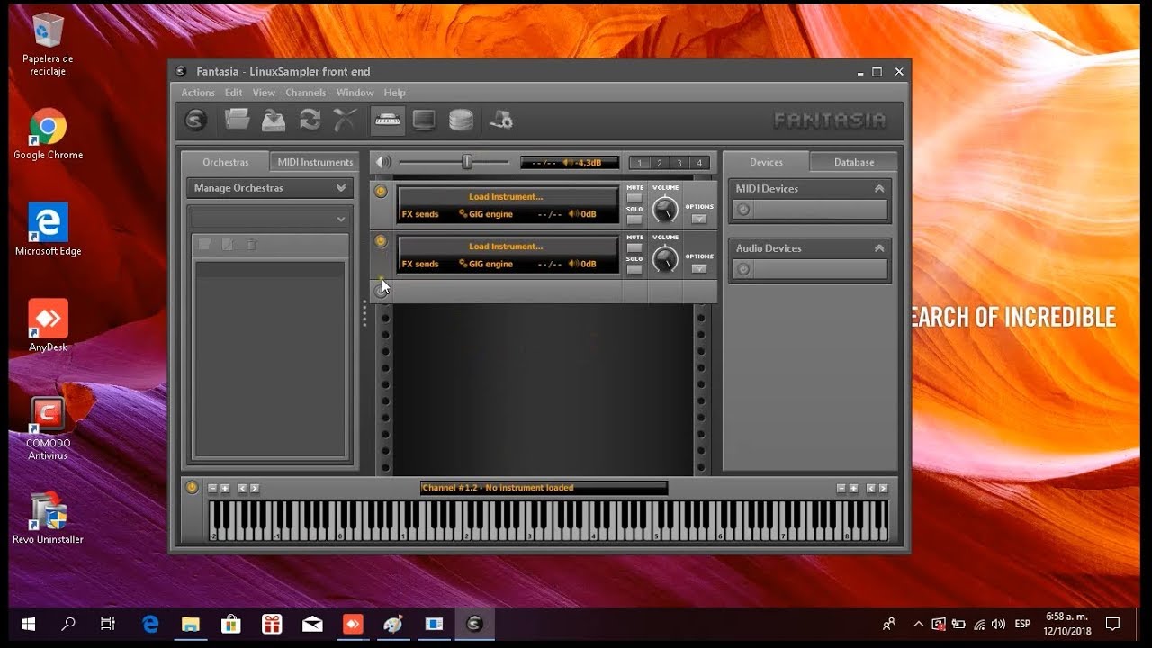The image size is (1152, 648).
Task: Toggle the MIDI keyboard toolbar button
Action: coord(388,120)
